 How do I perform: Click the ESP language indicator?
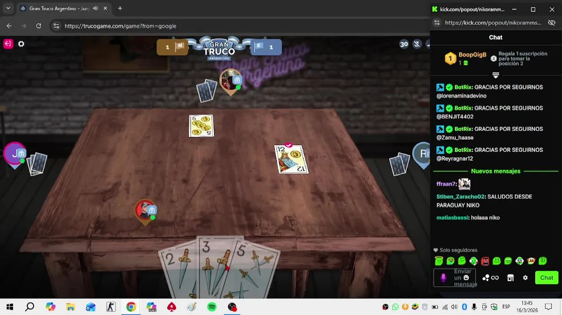[506, 307]
